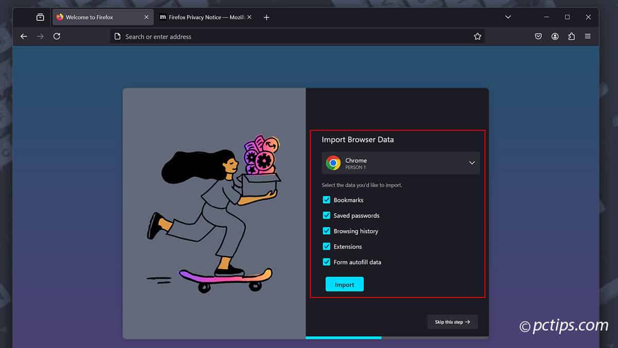The image size is (618, 348).
Task: Open the Extensions puzzle icon
Action: (571, 36)
